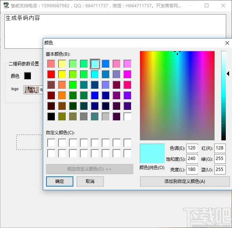Click the 绿(G) value field

(220, 159)
